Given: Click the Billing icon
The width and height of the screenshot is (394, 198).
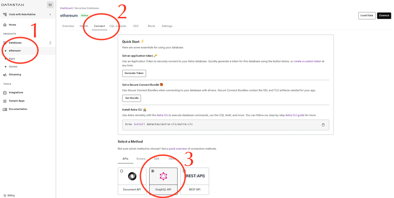Looking at the screenshot, I should (x=5, y=196).
